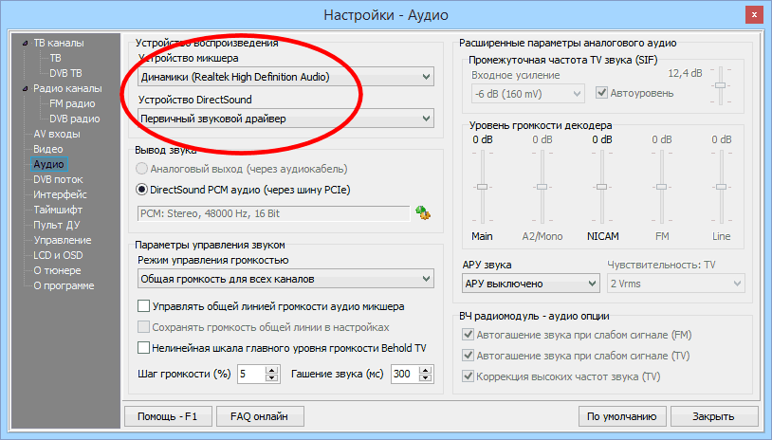
Task: Open the АРУ звука dropdown
Action: pyautogui.click(x=530, y=284)
